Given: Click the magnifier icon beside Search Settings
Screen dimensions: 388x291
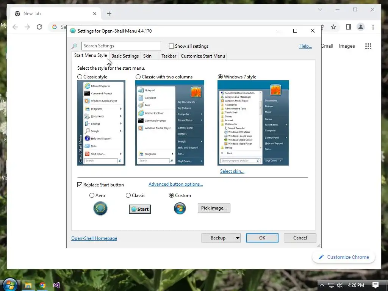Looking at the screenshot, I should tap(74, 46).
